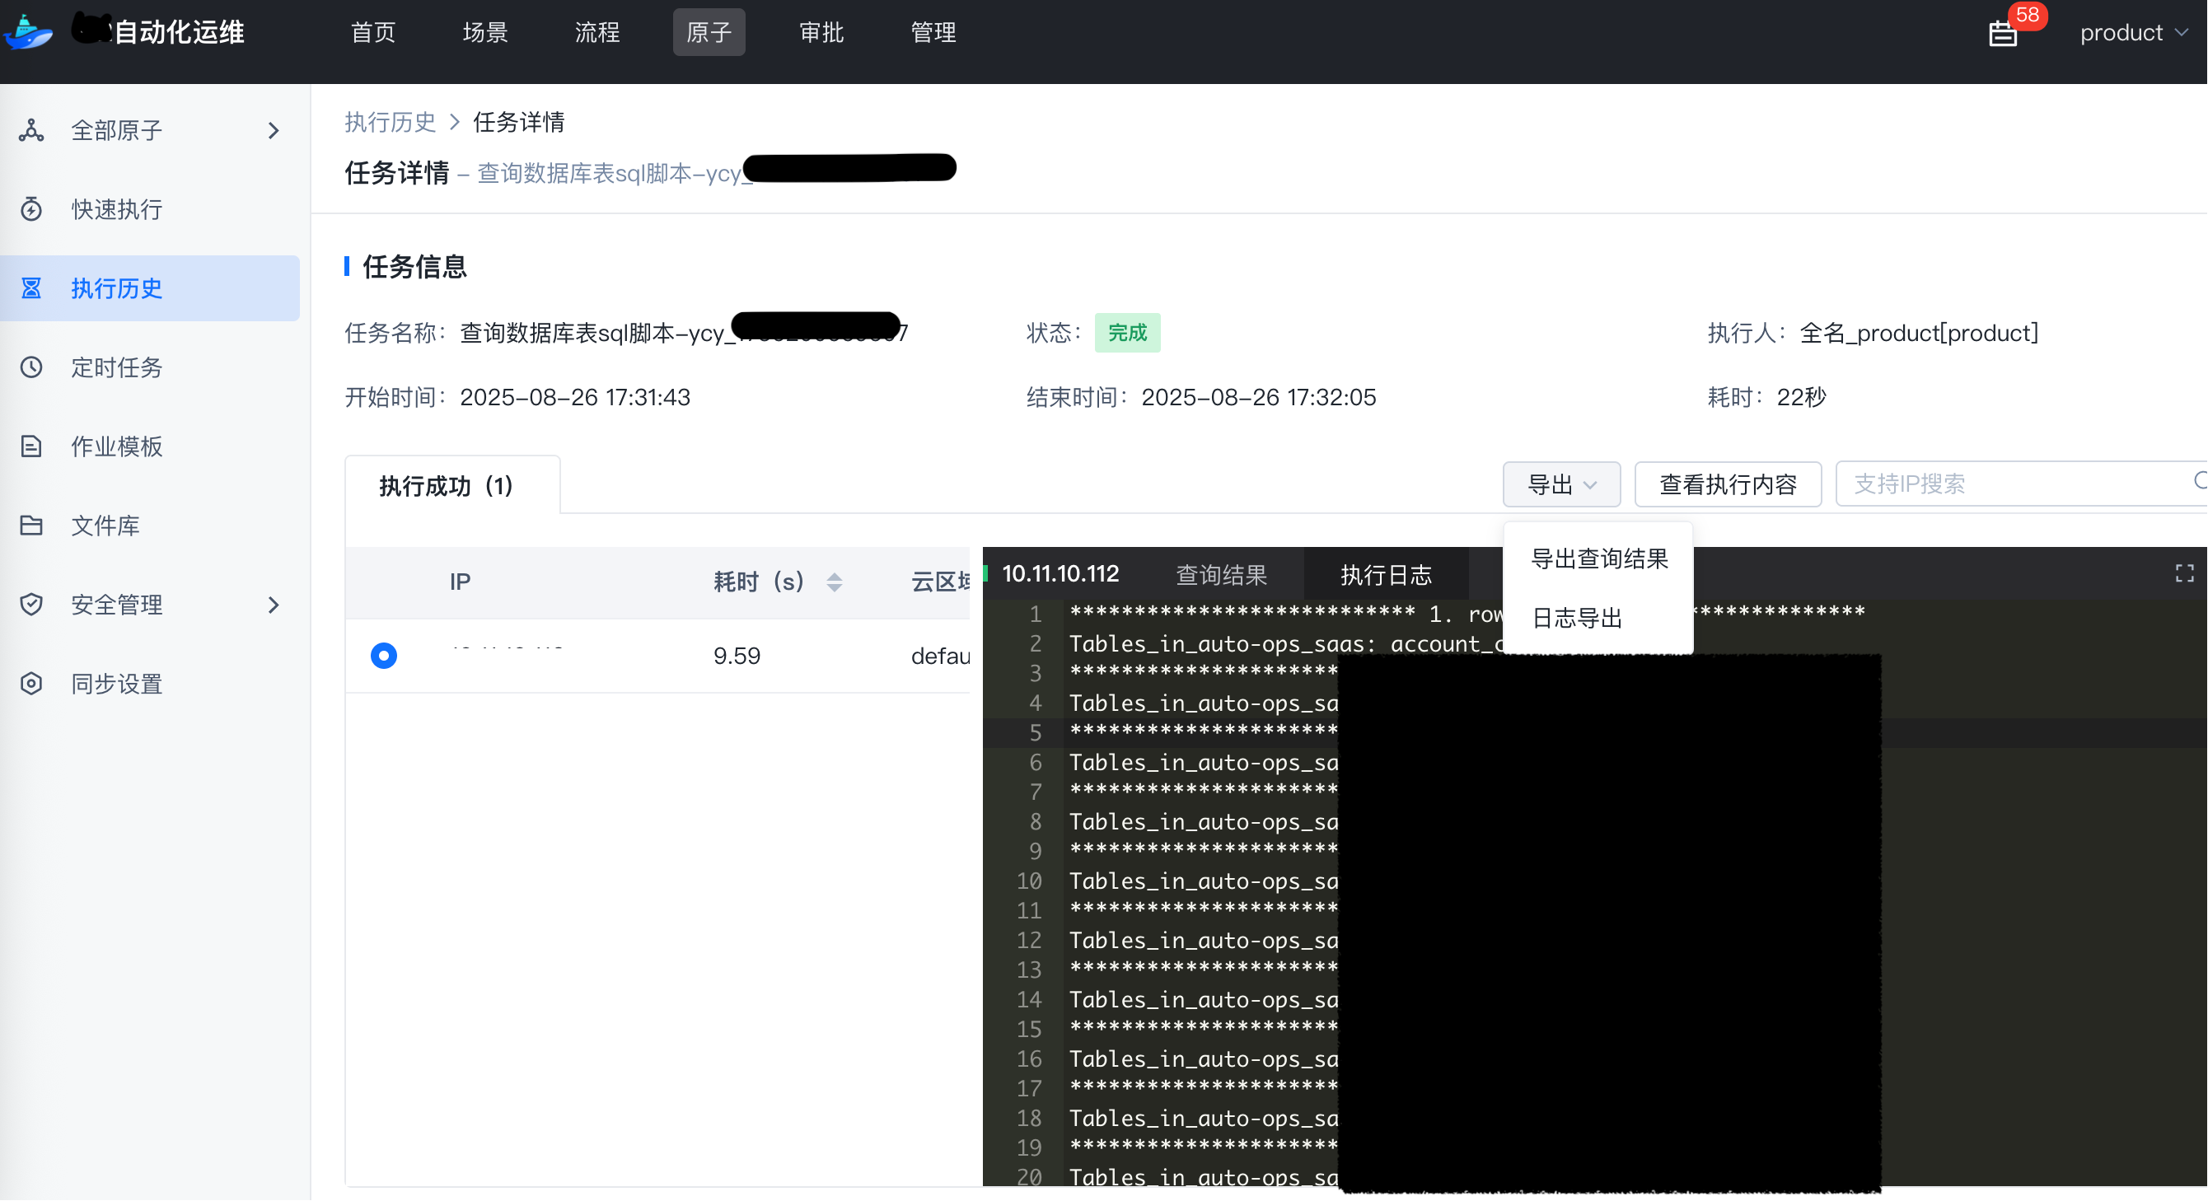Choose 导出查询结果 from export menu
This screenshot has width=2208, height=1201.
[1598, 559]
